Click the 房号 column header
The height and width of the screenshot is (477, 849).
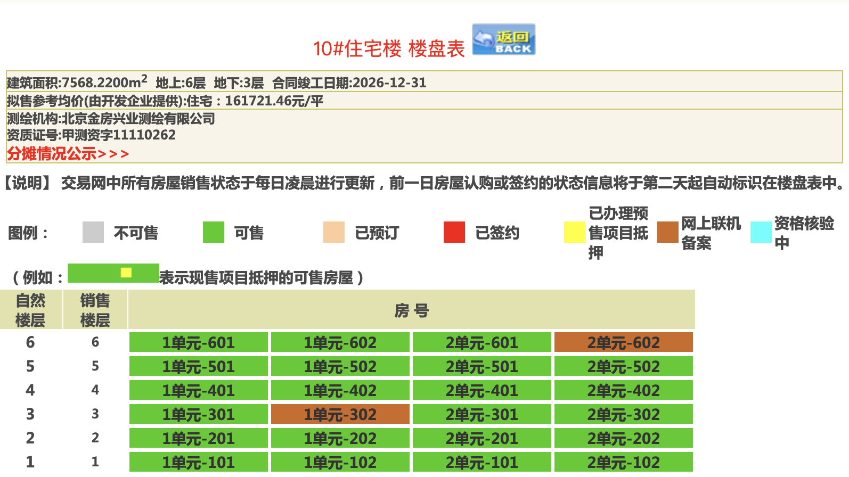point(411,310)
